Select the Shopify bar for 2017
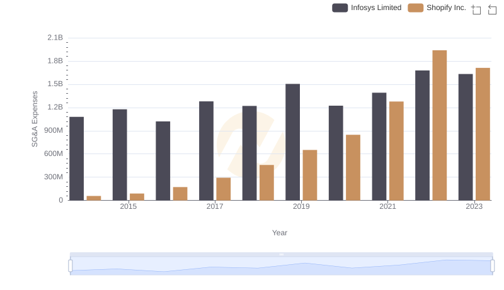Screen dimensions: 504x290 pos(224,189)
